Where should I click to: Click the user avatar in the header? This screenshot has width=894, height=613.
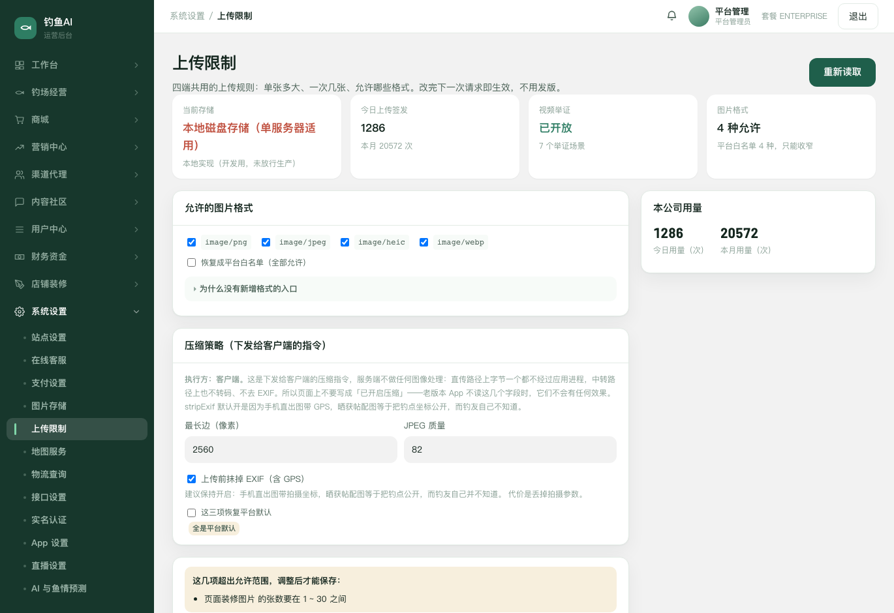[x=699, y=16]
